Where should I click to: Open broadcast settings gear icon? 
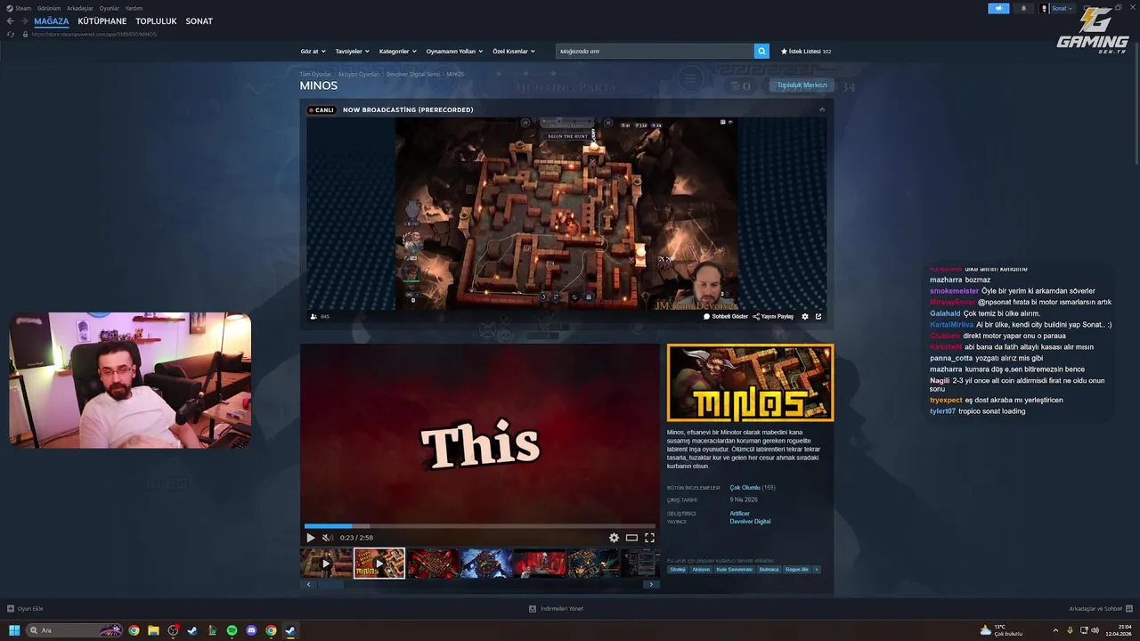[x=805, y=316]
